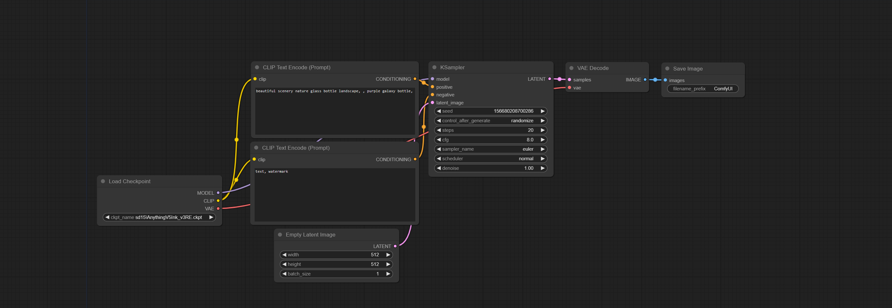
Task: Open the control_after_generate randomize dropdown
Action: [x=491, y=121]
